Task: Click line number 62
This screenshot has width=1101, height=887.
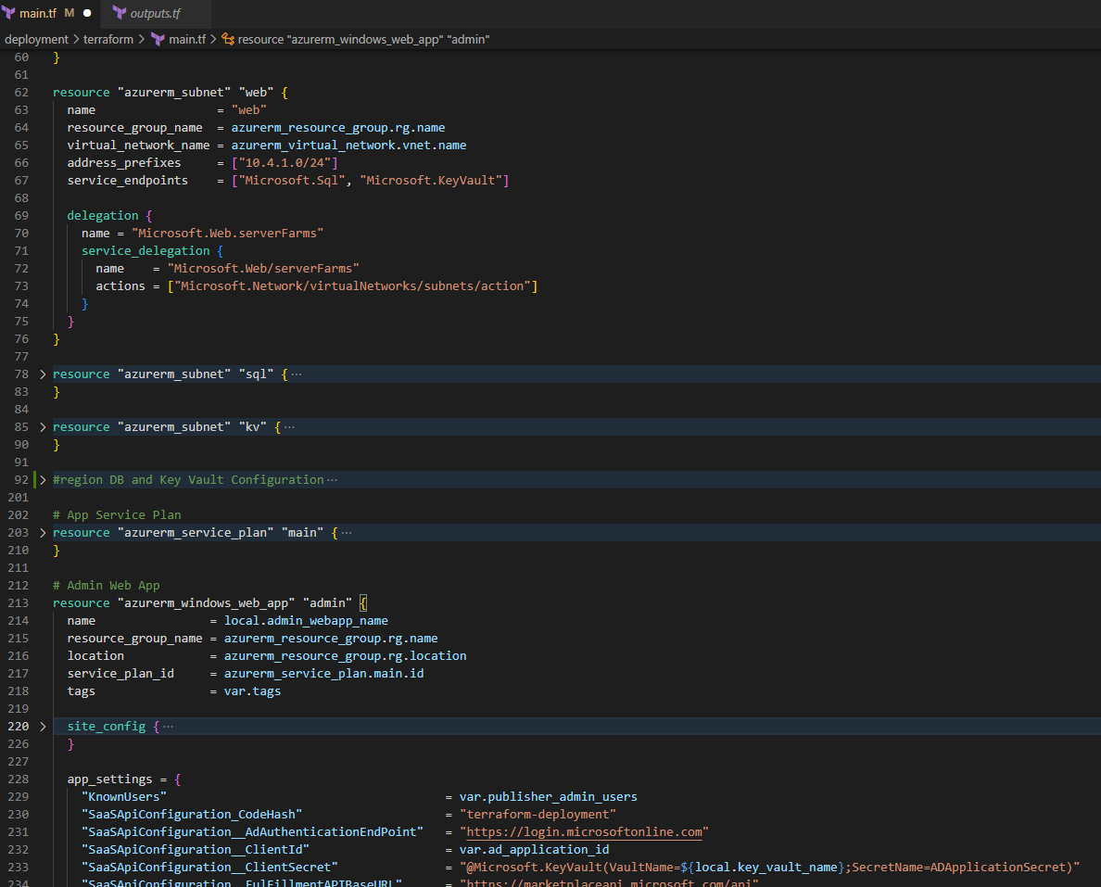Action: pyautogui.click(x=21, y=92)
